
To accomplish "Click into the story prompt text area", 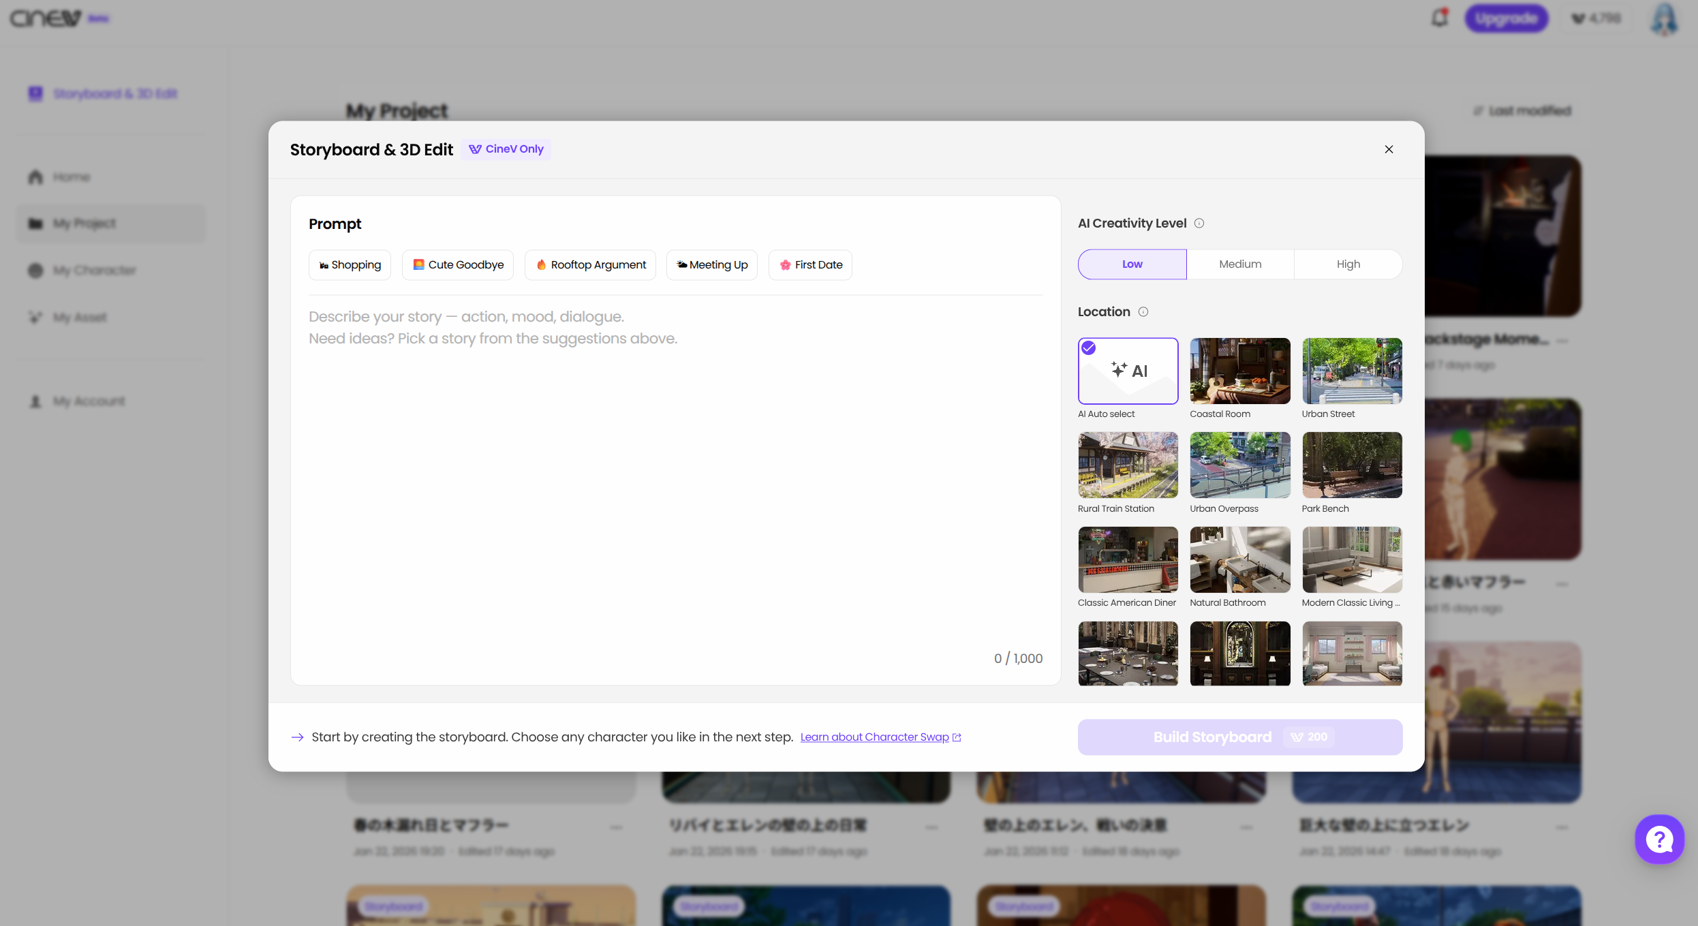I will [675, 477].
